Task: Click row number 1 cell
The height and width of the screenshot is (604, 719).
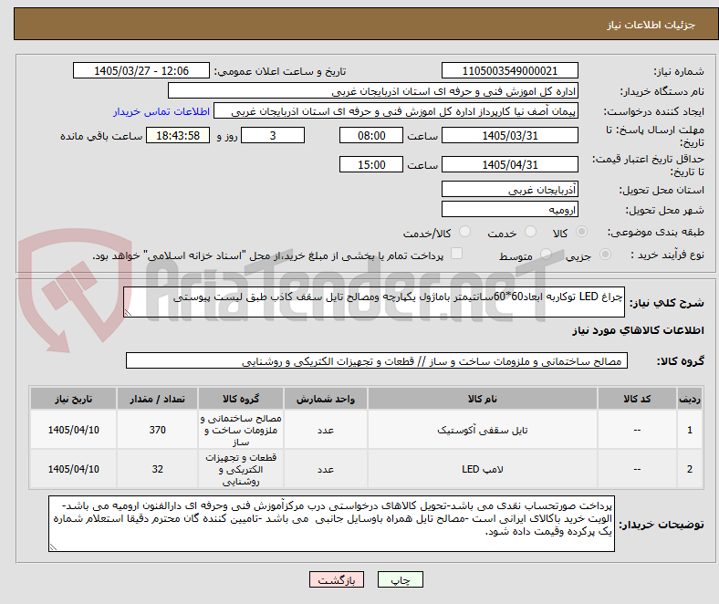Action: point(689,430)
